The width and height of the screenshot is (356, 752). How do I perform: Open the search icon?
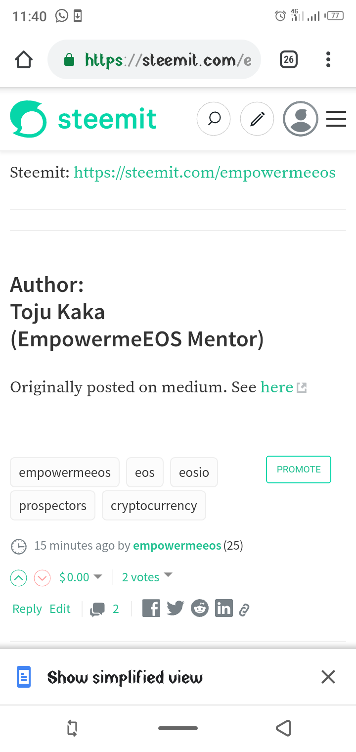pyautogui.click(x=214, y=119)
